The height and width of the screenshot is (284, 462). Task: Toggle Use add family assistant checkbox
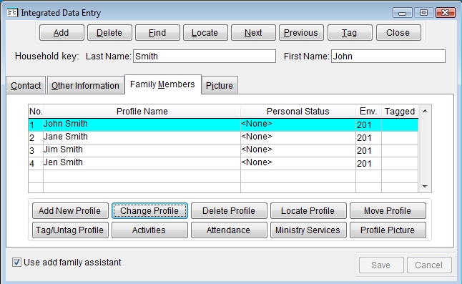click(x=16, y=263)
